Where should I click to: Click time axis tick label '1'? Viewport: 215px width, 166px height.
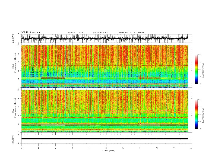38,148
